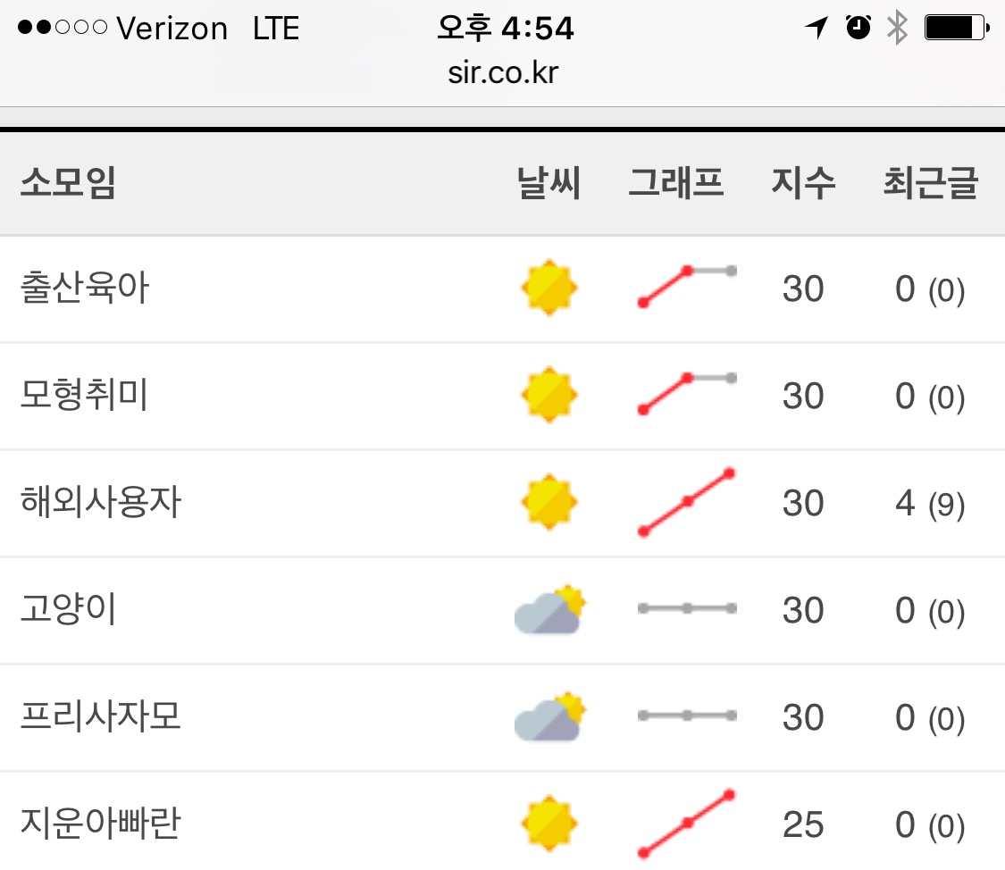This screenshot has height=870, width=1005.
Task: Click the sunny weather icon for 출산육아
Action: (549, 289)
